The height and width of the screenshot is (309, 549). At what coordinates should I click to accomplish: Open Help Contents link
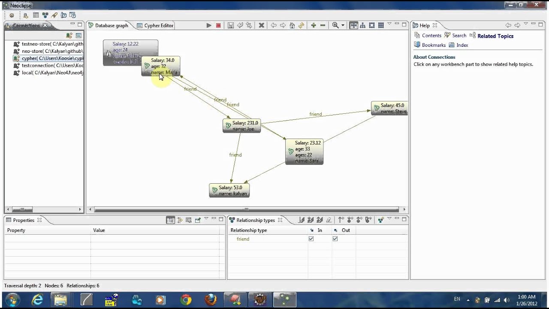click(428, 36)
